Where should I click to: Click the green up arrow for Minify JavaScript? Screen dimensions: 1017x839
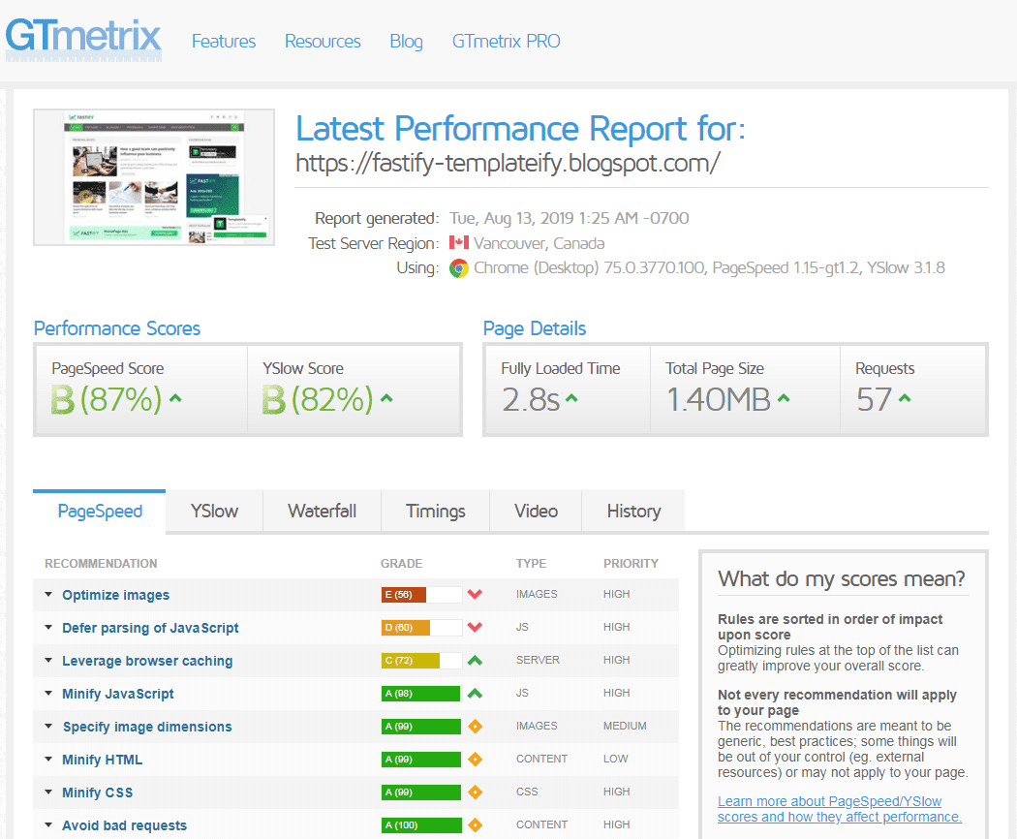pos(475,693)
